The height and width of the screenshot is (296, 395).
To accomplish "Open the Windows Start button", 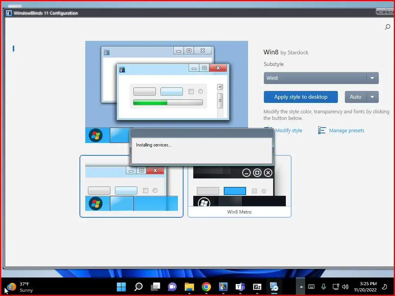I will (121, 287).
